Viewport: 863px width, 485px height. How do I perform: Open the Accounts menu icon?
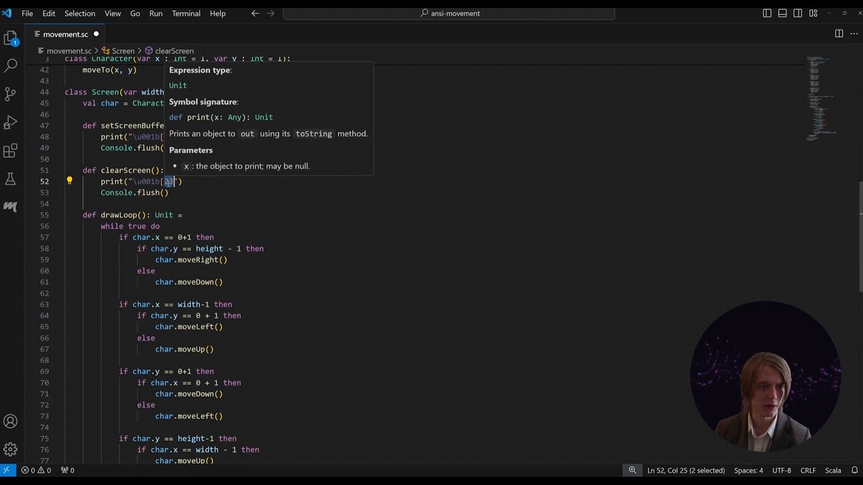[11, 422]
